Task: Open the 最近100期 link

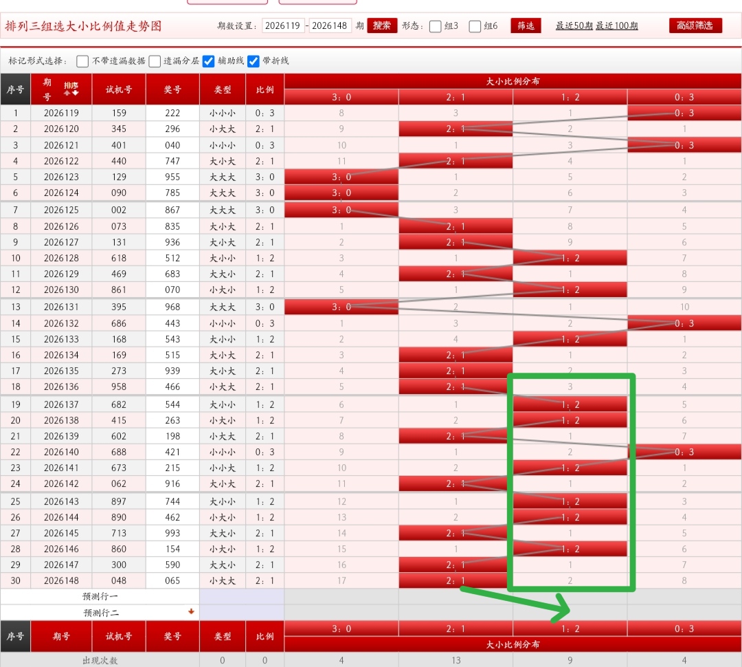Action: pos(616,25)
